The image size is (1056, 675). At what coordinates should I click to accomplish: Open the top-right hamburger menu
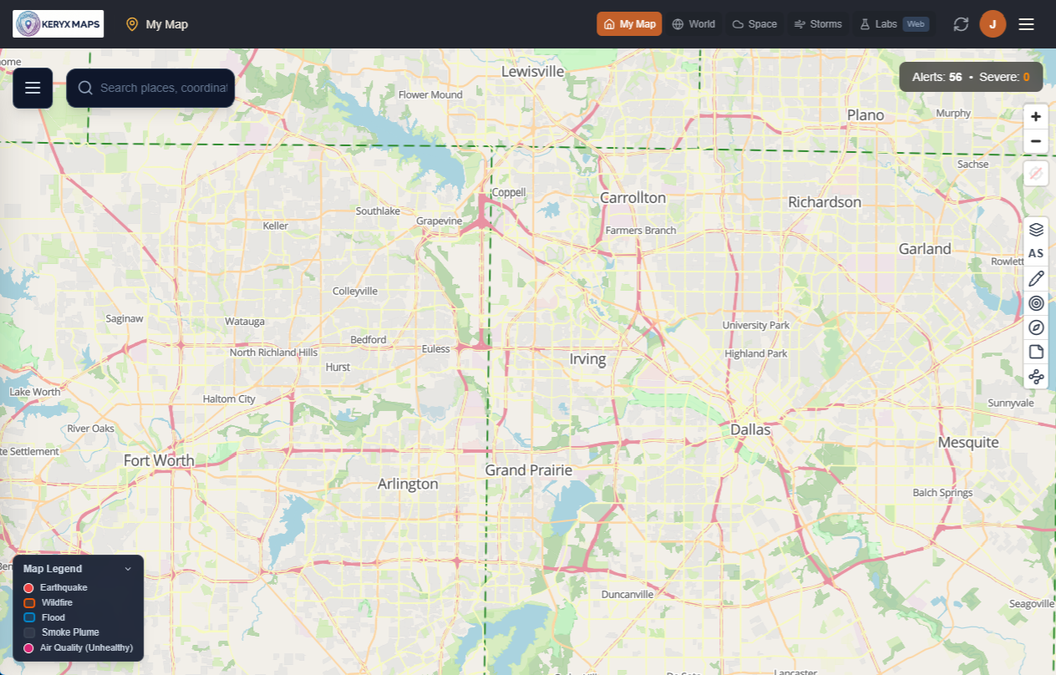[x=1027, y=24]
